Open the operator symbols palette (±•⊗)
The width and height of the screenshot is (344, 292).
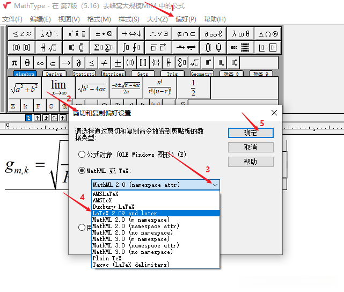click(104, 34)
